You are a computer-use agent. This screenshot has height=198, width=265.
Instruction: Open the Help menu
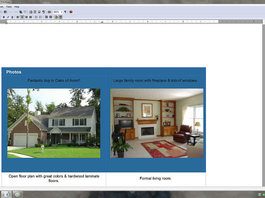click(x=17, y=7)
